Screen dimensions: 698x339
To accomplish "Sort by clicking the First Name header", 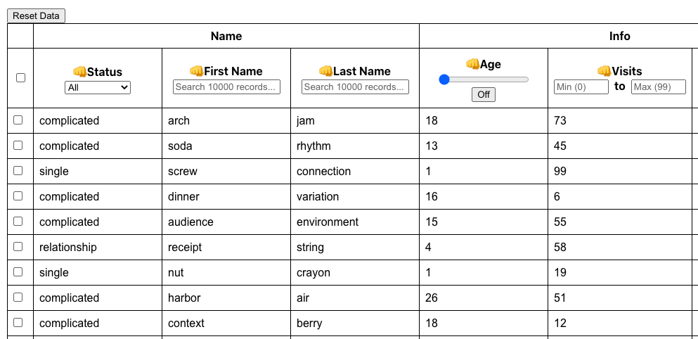I will tap(233, 71).
